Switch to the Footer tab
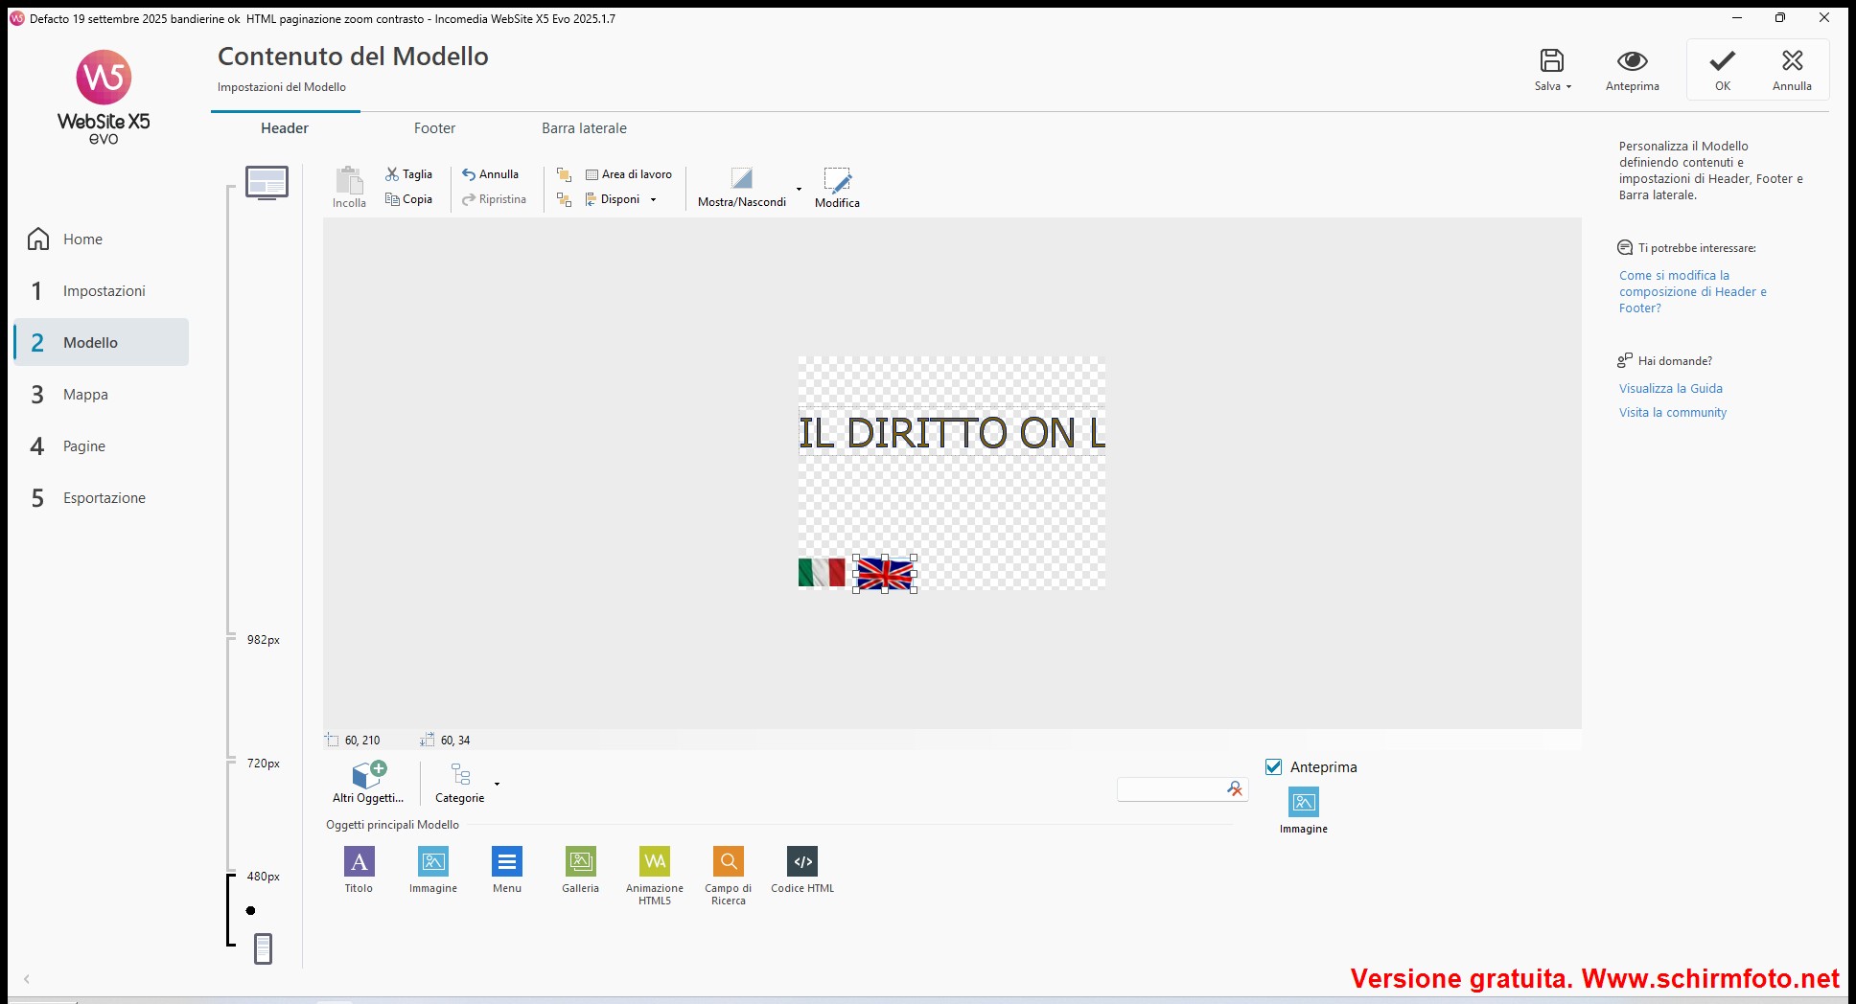The width and height of the screenshot is (1856, 1004). pyautogui.click(x=434, y=128)
